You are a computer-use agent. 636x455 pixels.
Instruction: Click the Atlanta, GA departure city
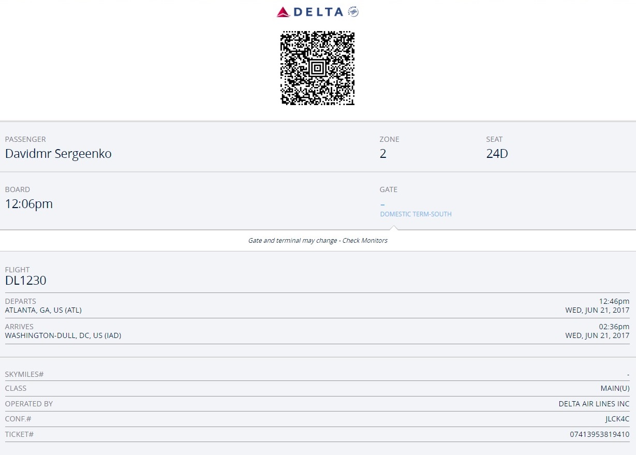43,311
